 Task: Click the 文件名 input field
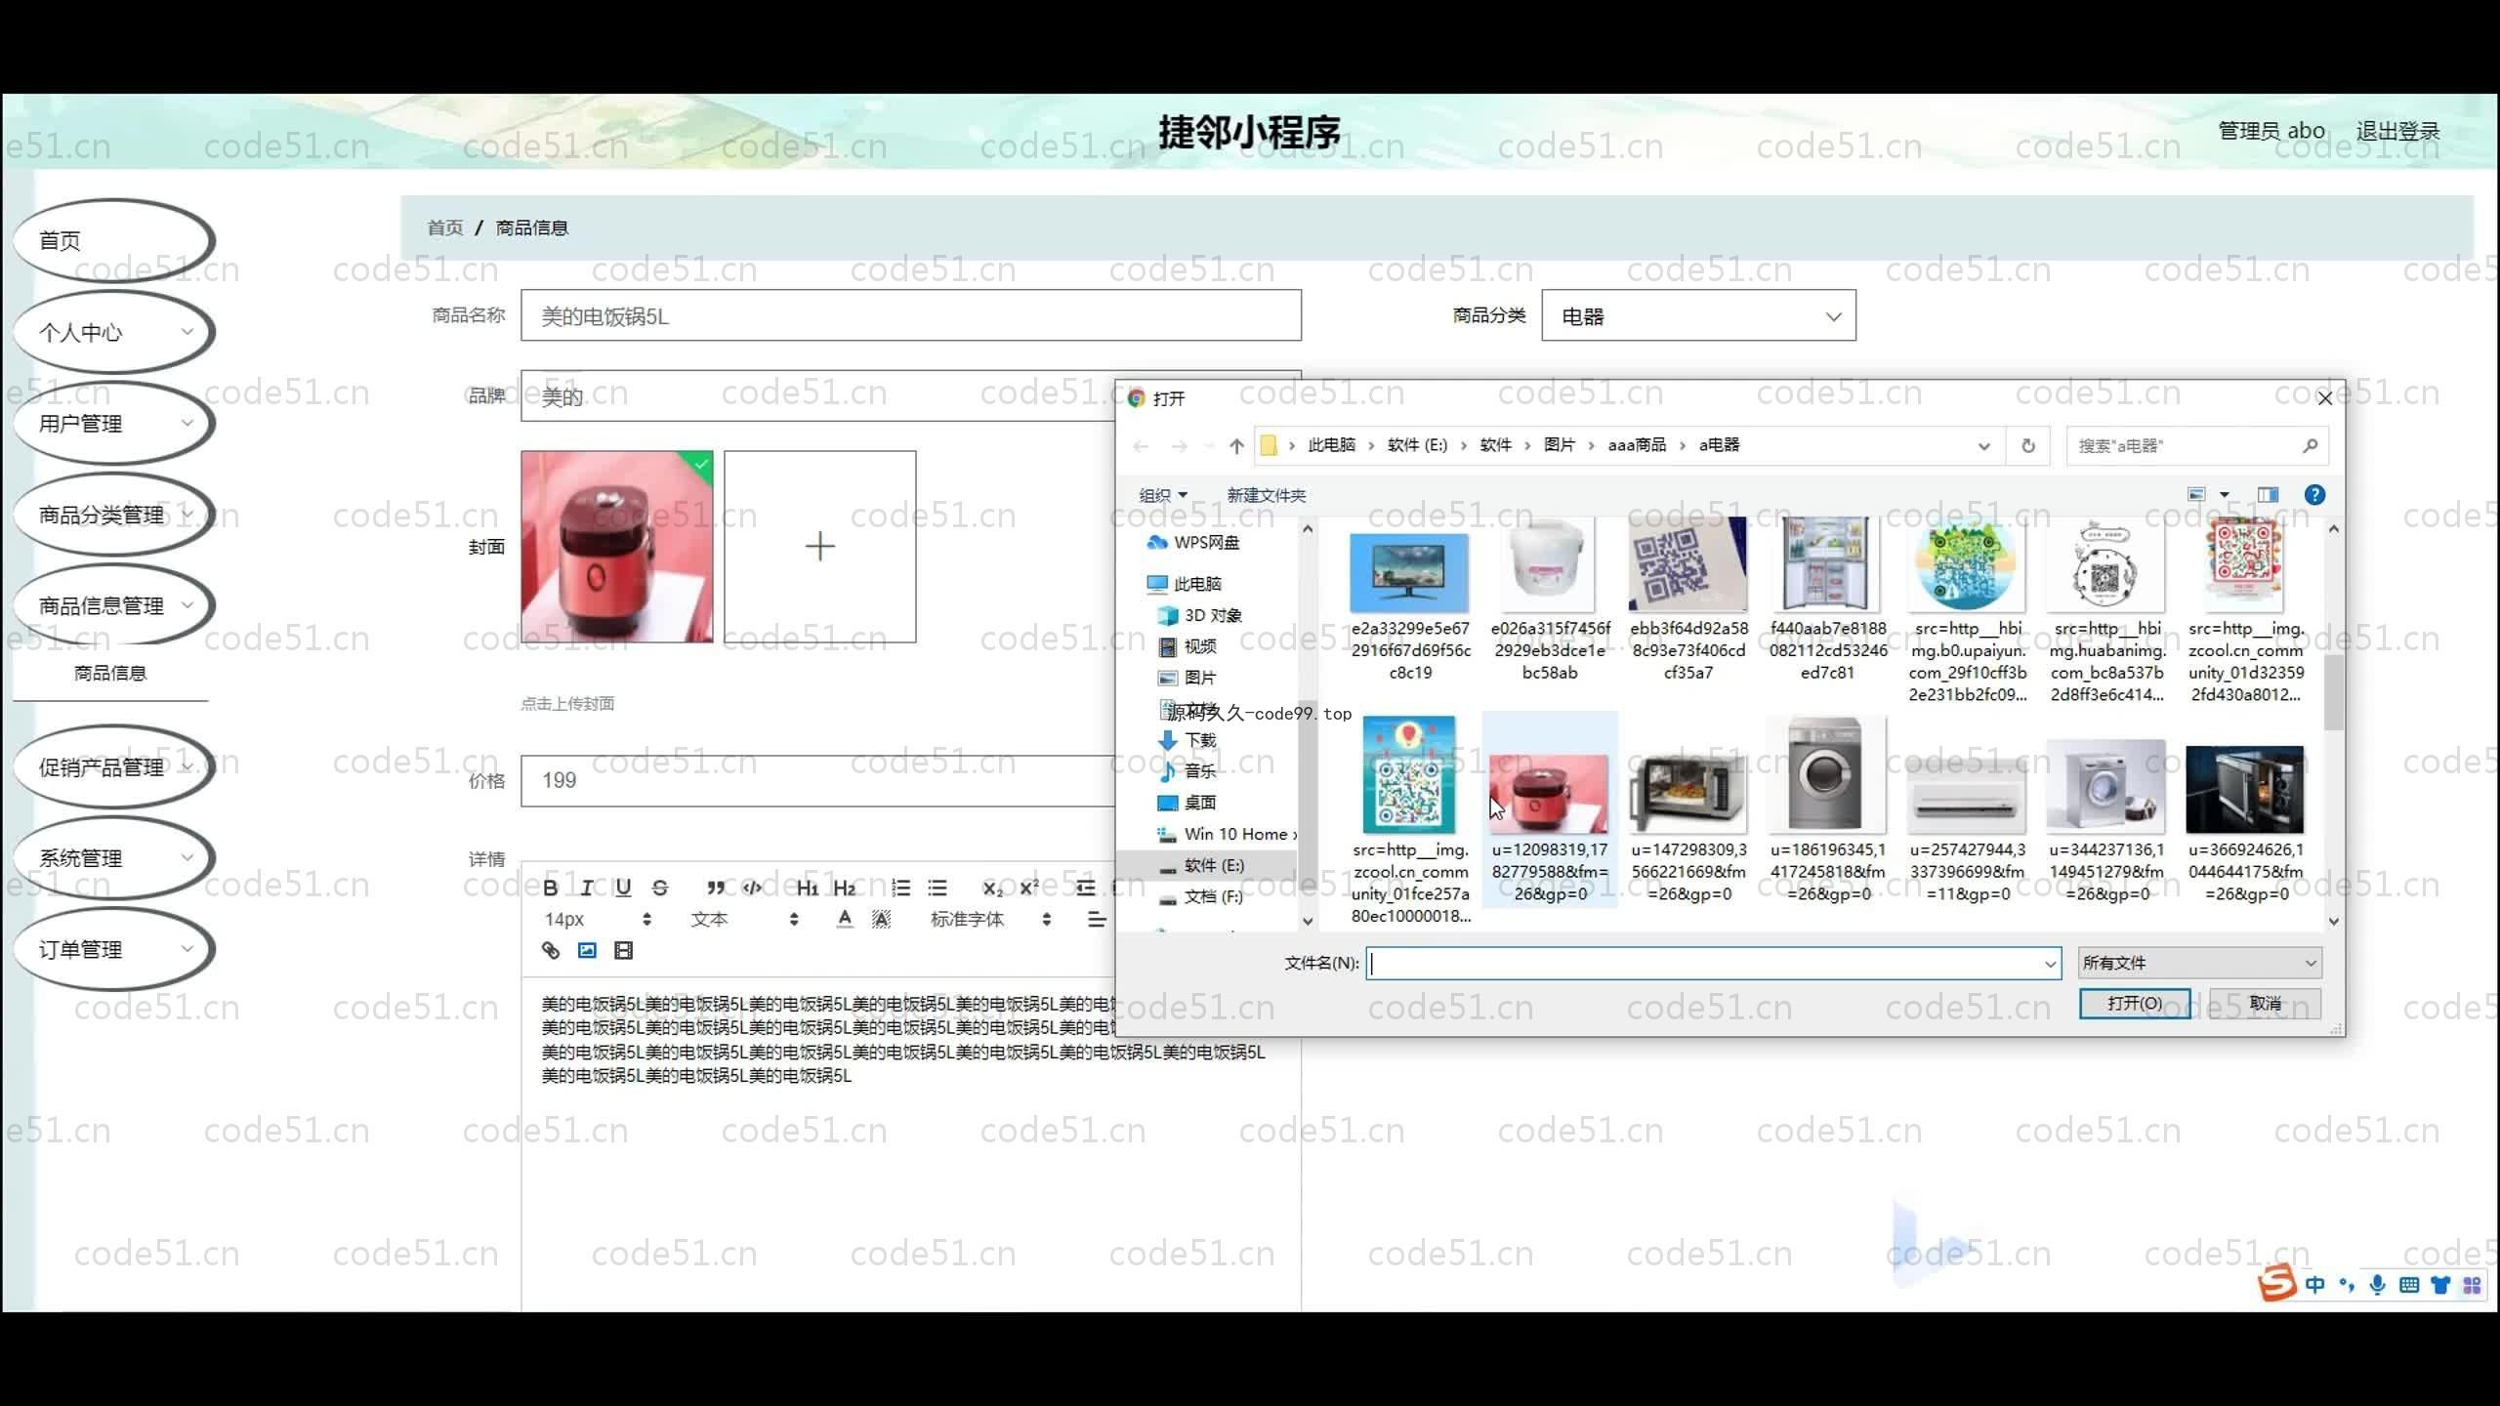click(x=1713, y=963)
